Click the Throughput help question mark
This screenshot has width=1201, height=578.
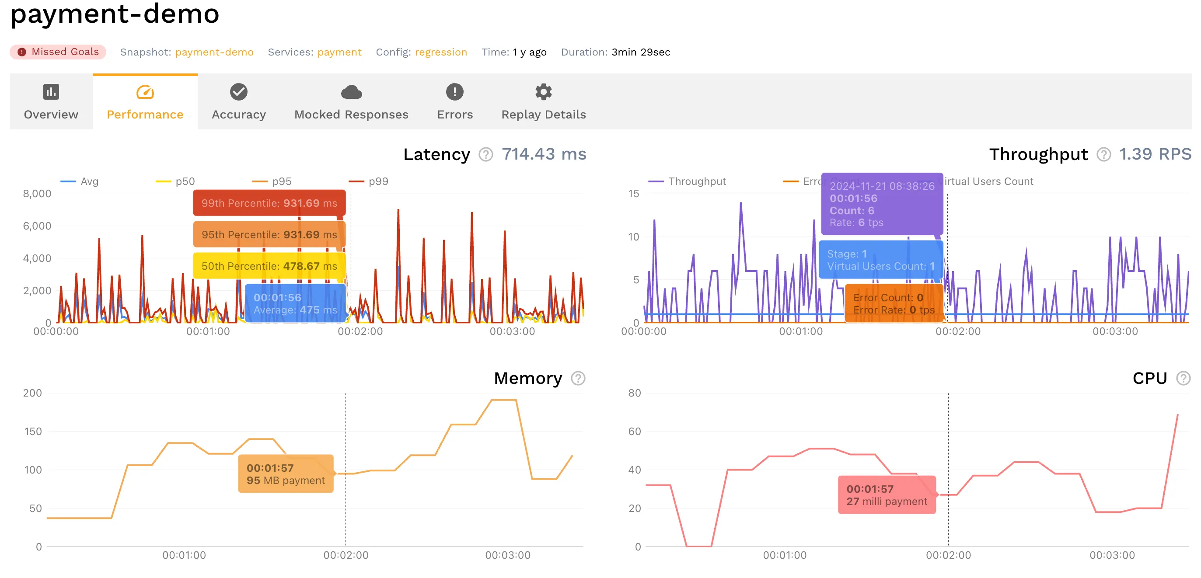click(1103, 154)
